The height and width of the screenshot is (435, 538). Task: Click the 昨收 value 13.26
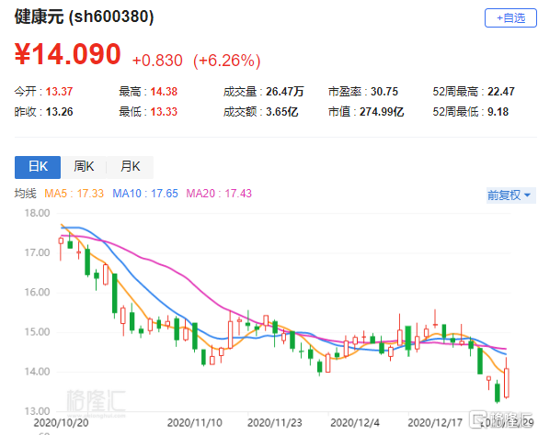pos(59,112)
